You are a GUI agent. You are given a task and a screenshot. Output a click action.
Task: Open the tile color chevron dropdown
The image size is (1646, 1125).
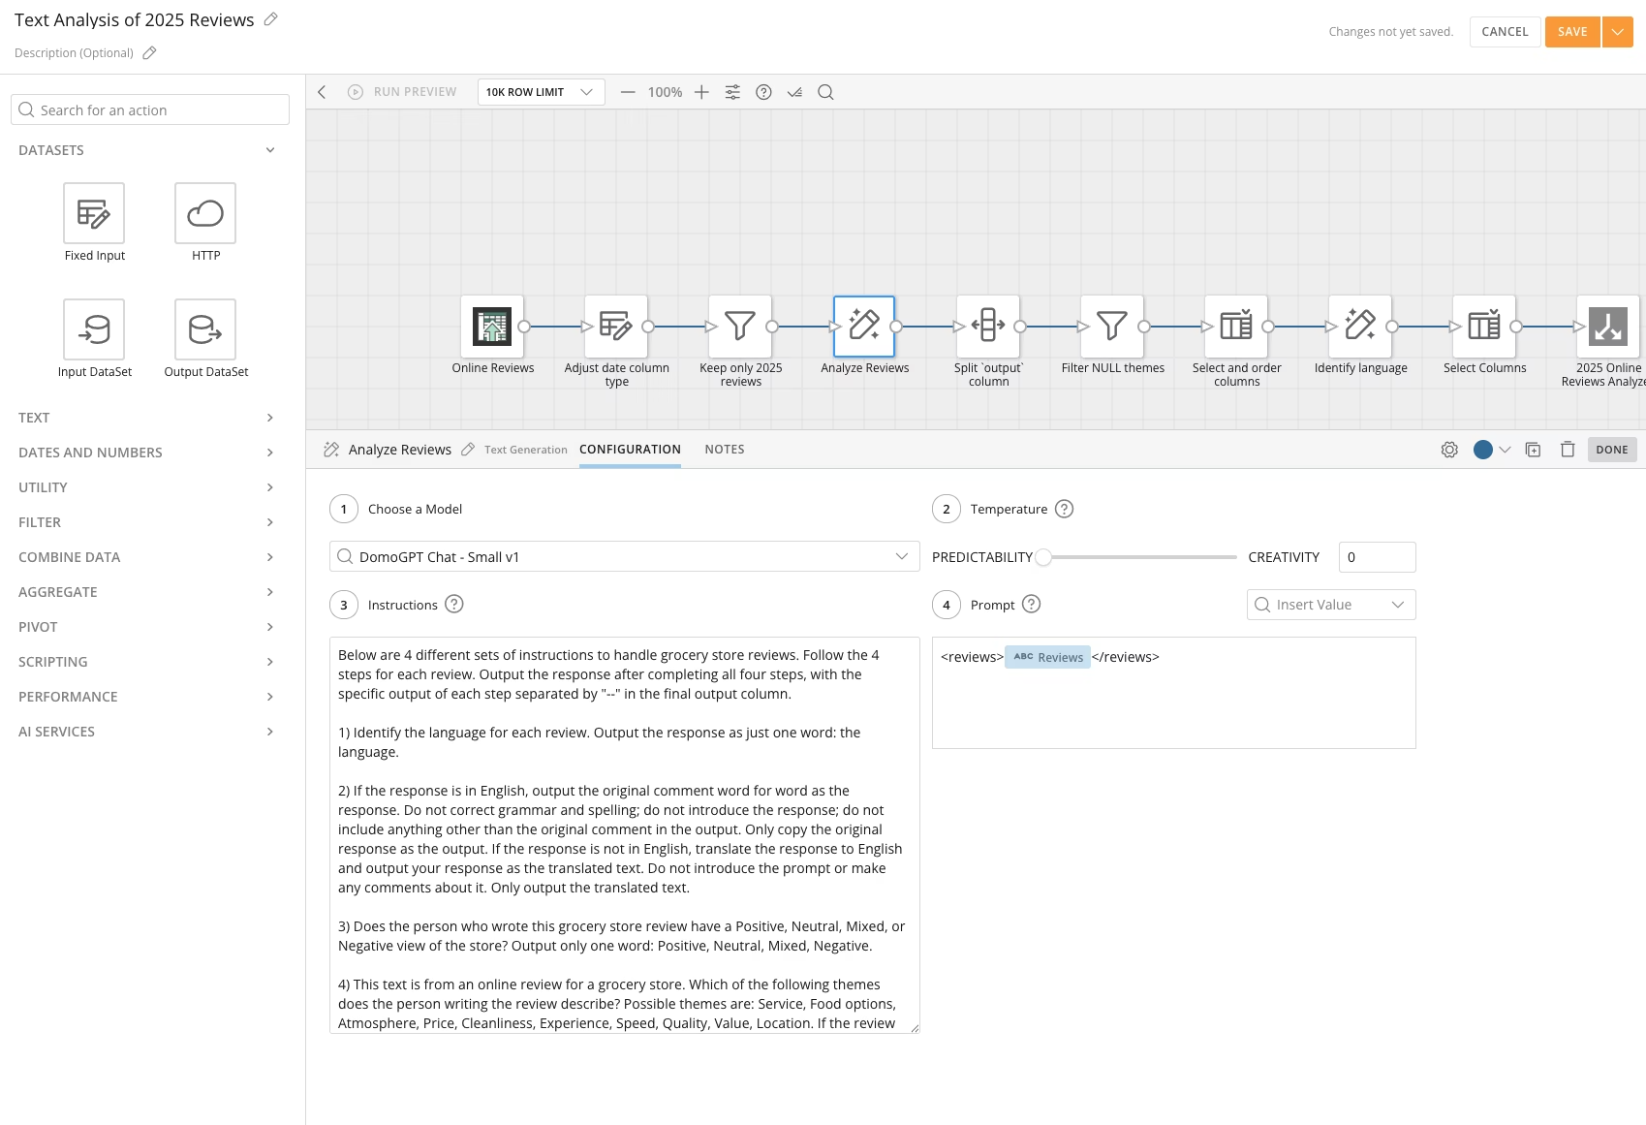click(x=1505, y=450)
